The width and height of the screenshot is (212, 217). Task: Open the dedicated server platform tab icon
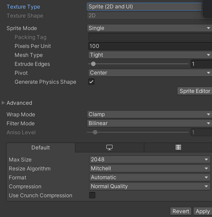(178, 148)
